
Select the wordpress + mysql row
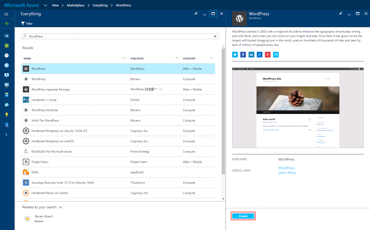(118, 100)
